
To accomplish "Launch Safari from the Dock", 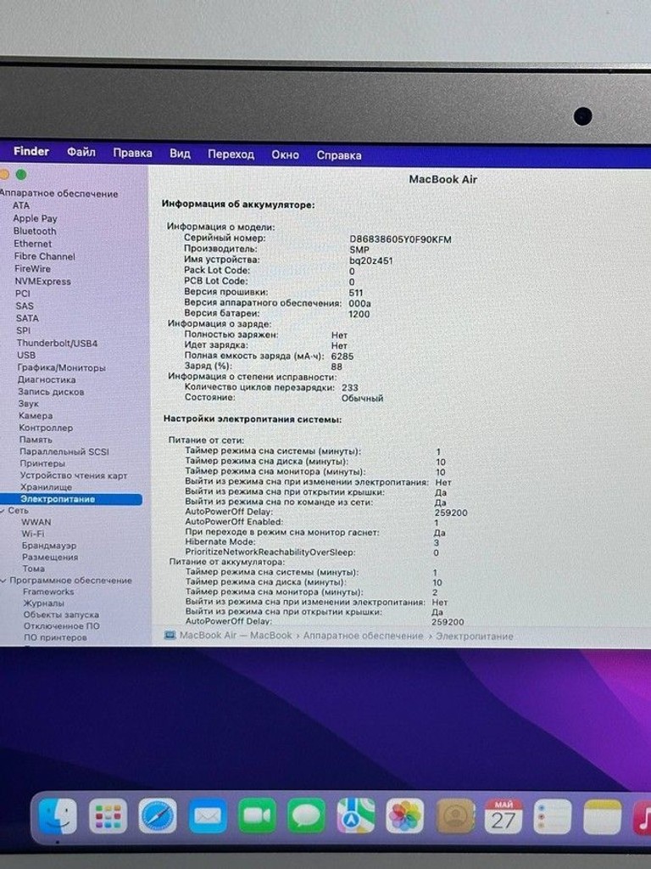I will point(157,816).
